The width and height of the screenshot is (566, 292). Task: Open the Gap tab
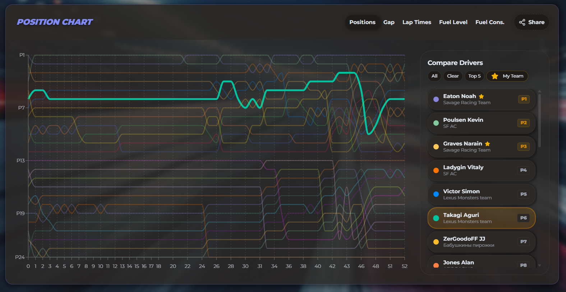(389, 22)
